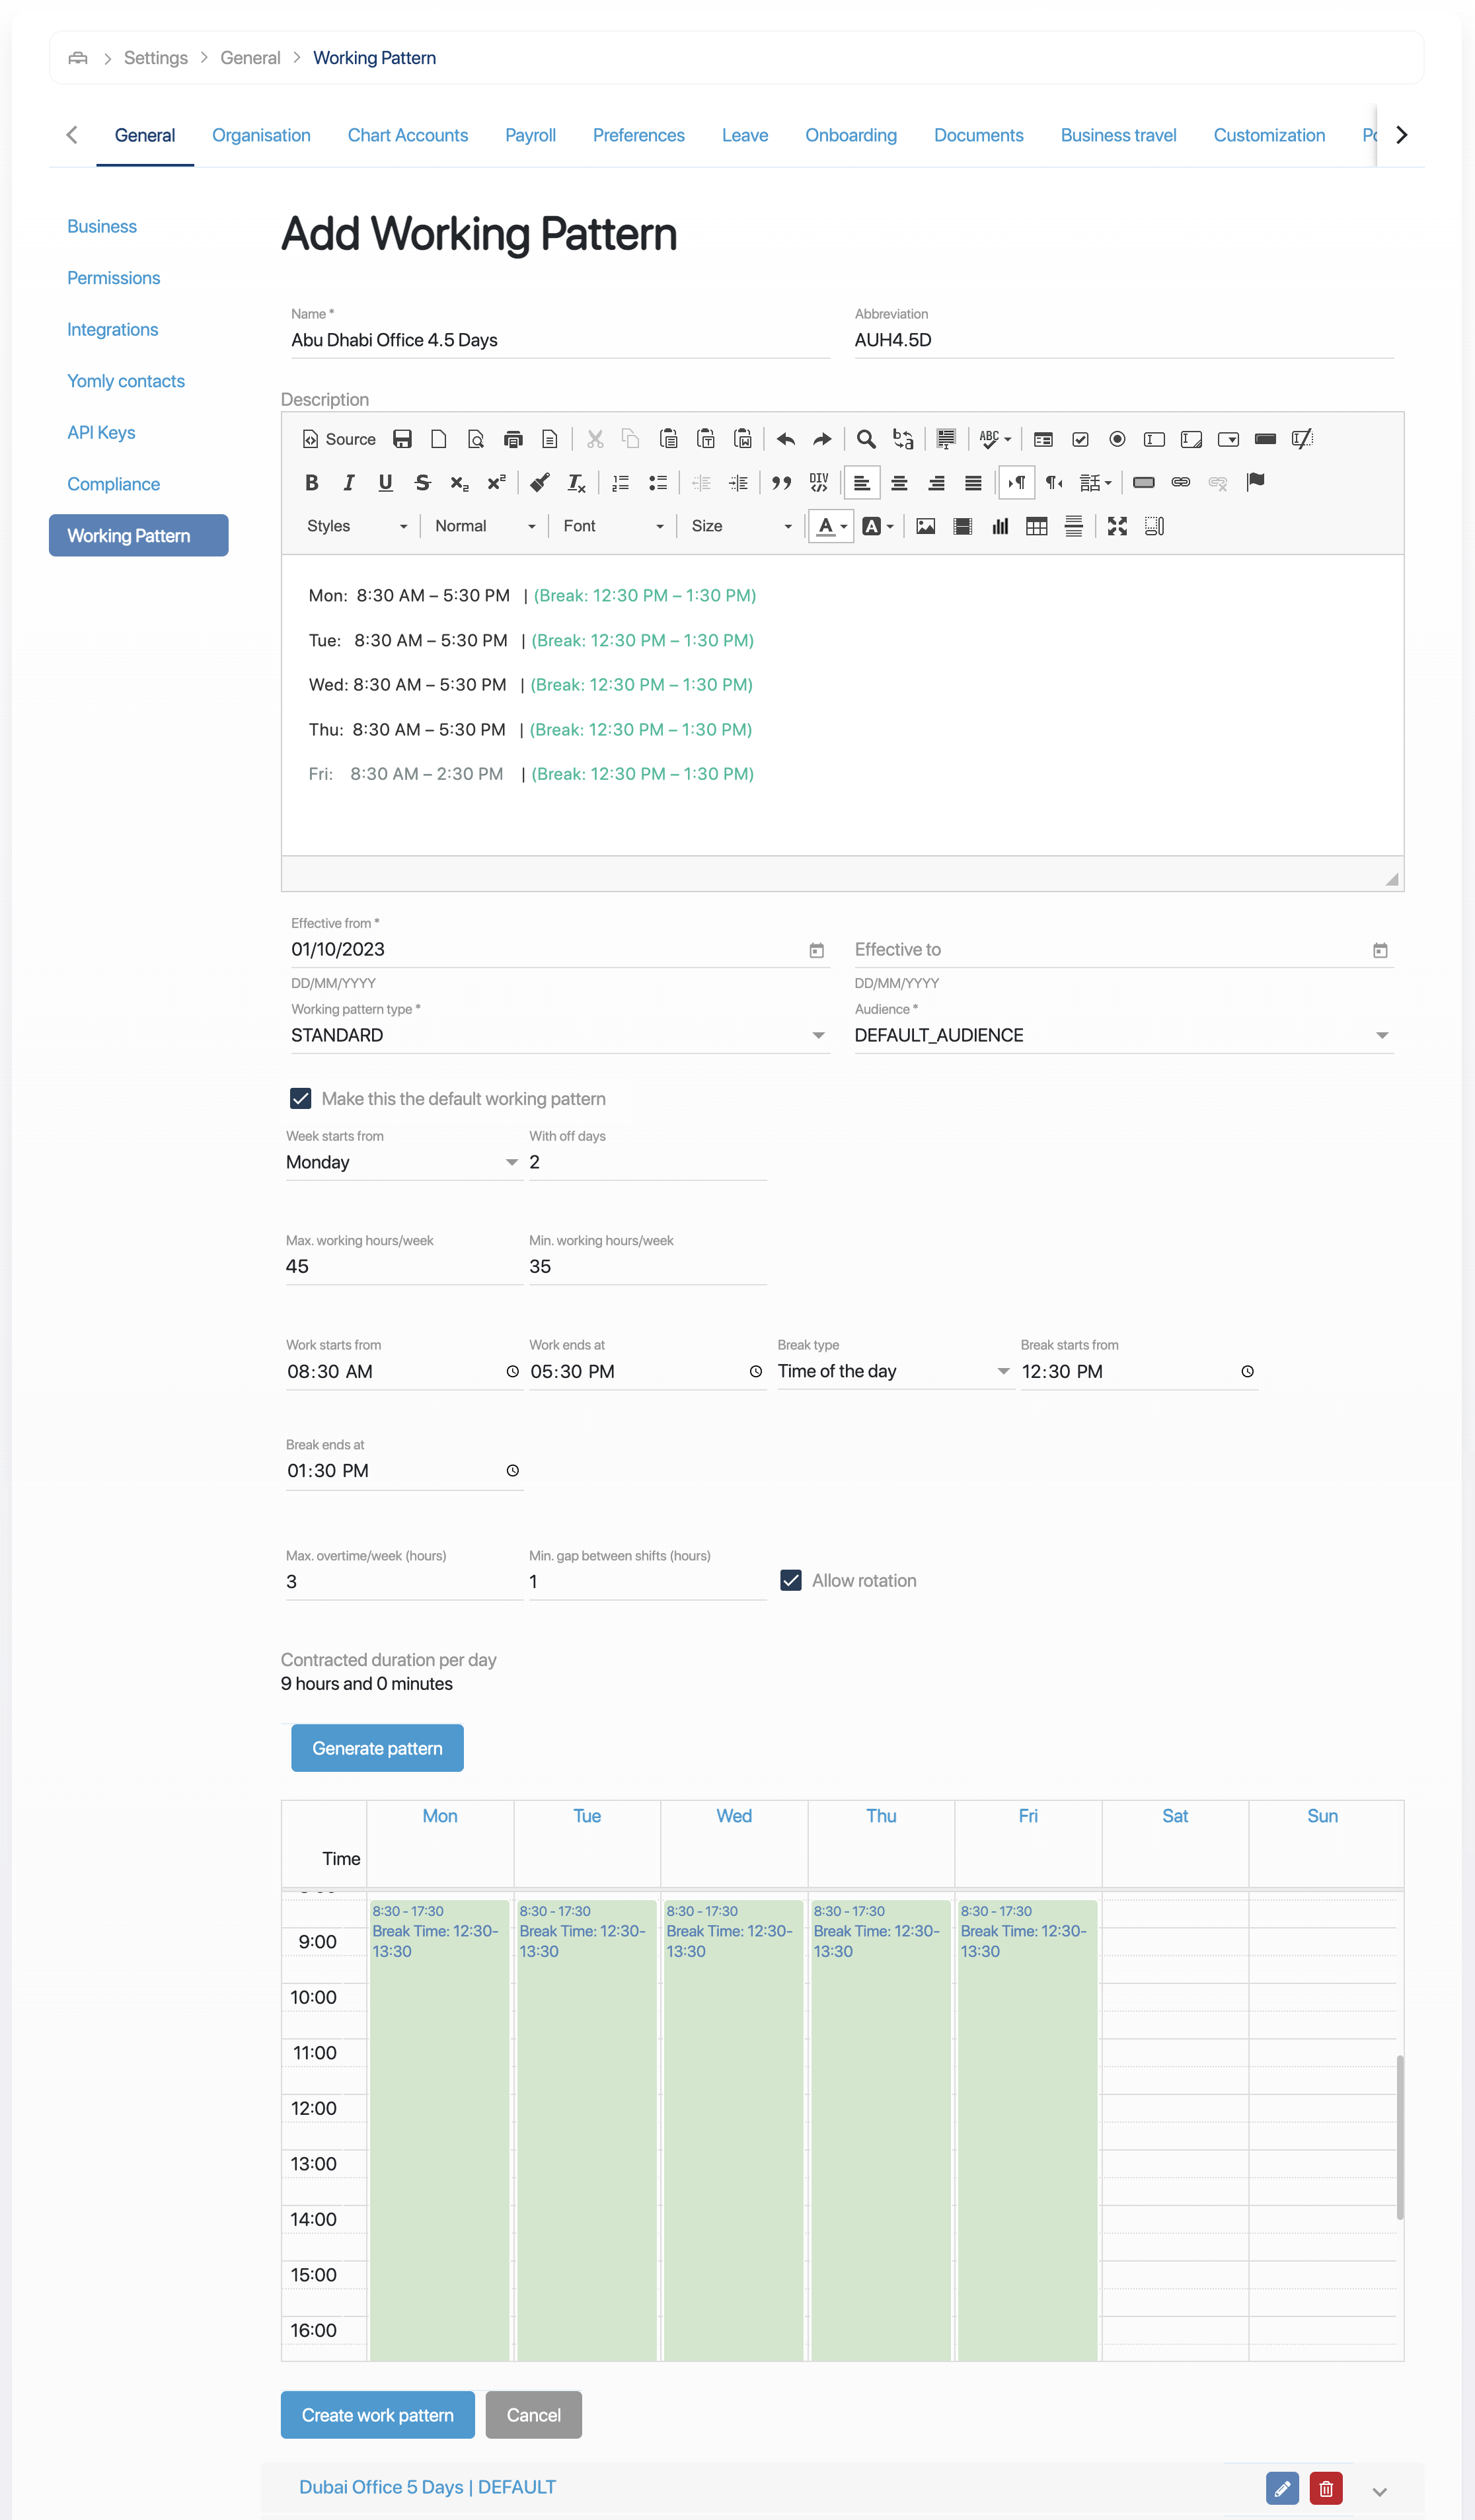This screenshot has height=2520, width=1475.
Task: Insert an image via the editor toolbar
Action: (925, 526)
